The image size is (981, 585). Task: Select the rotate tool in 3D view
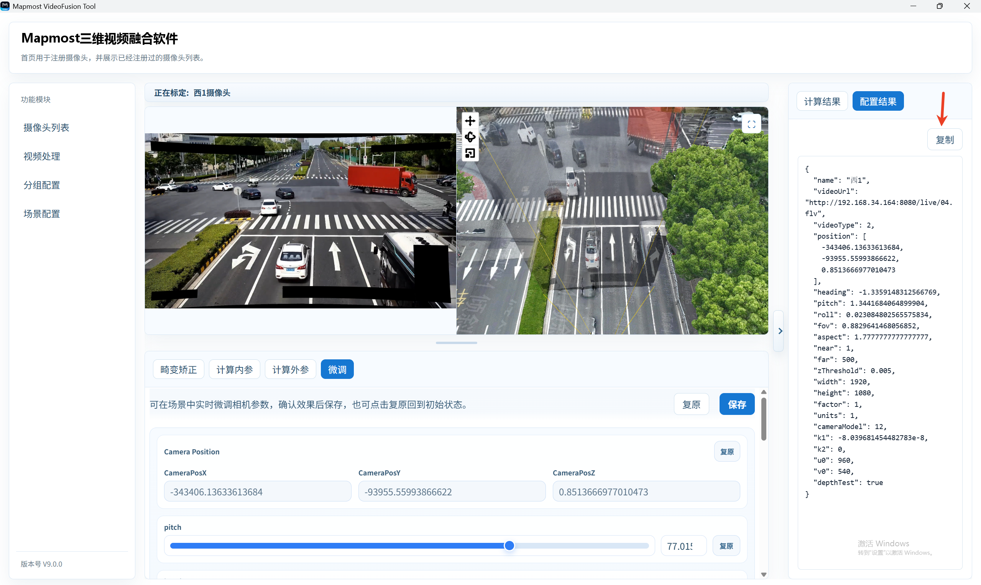pyautogui.click(x=470, y=137)
